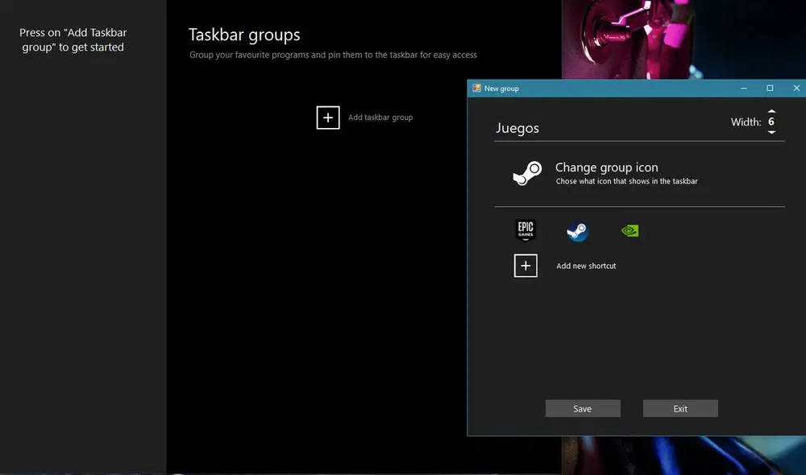The height and width of the screenshot is (475, 806).
Task: Open "Change group icon" option
Action: (x=606, y=167)
